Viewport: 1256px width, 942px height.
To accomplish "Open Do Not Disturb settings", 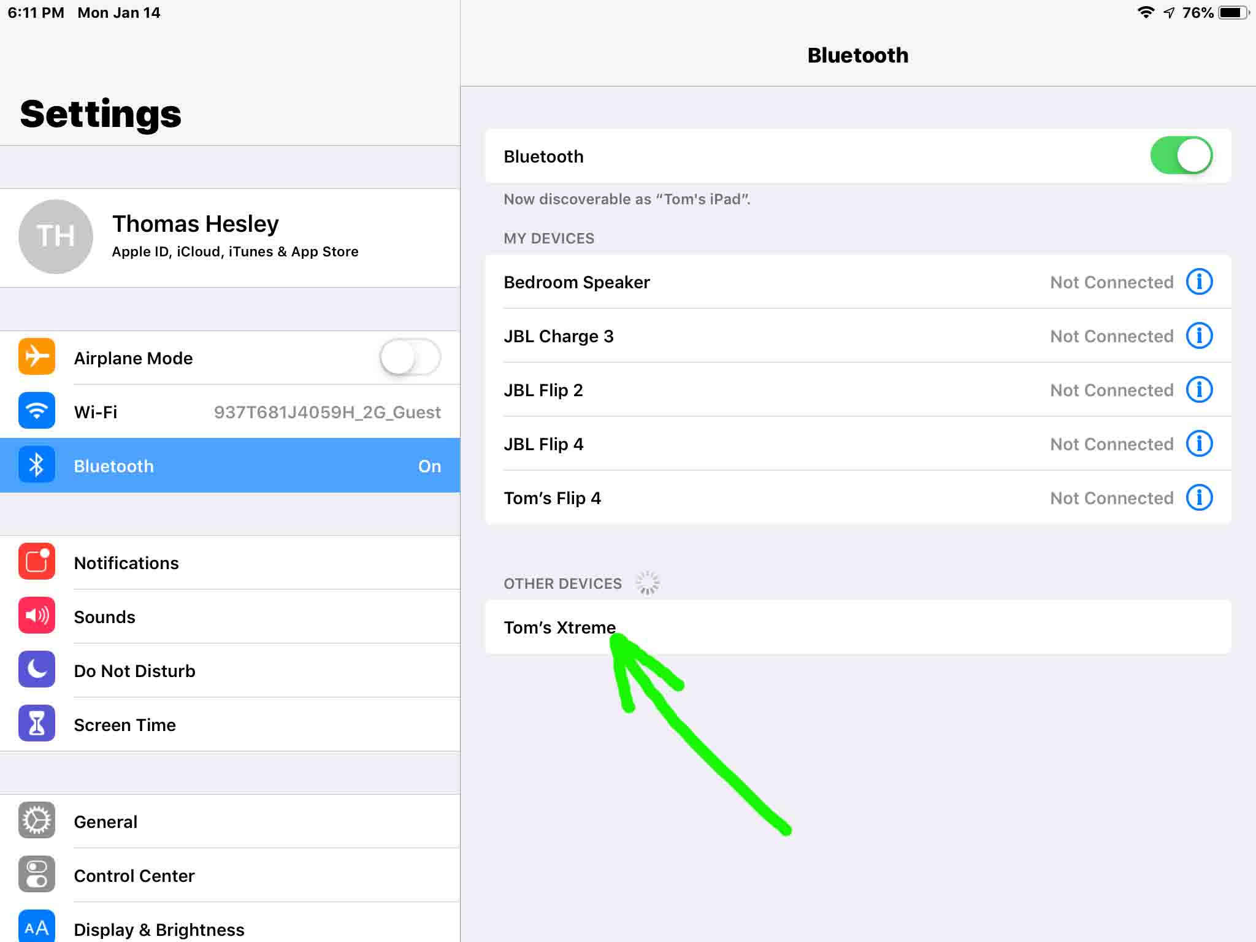I will [x=230, y=670].
